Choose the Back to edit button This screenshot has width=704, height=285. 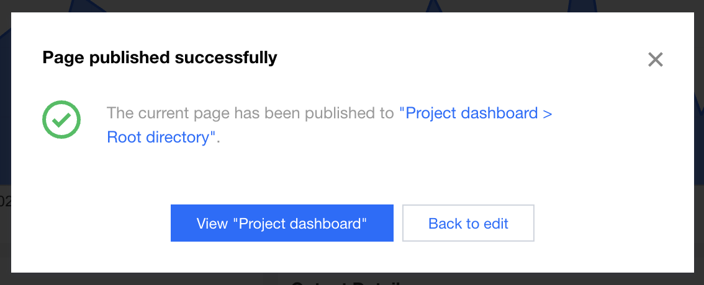pyautogui.click(x=468, y=224)
